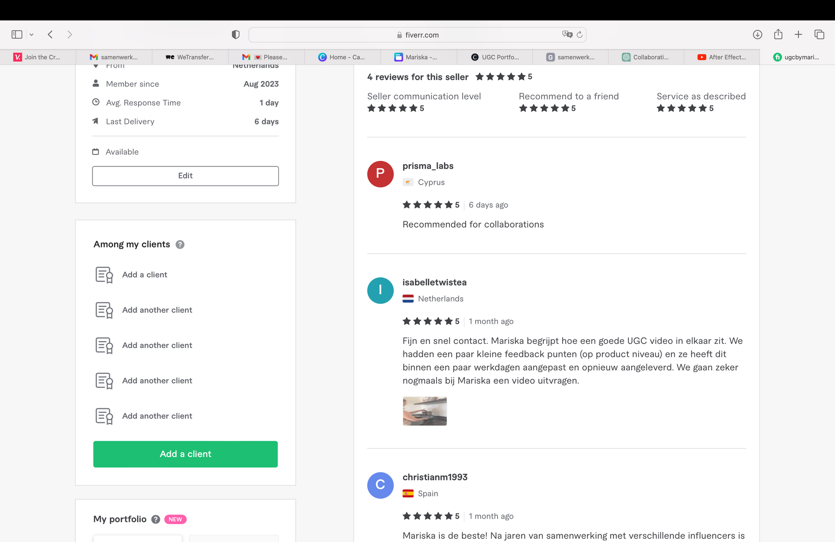Open the review video thumbnail
This screenshot has height=542, width=835.
[425, 411]
